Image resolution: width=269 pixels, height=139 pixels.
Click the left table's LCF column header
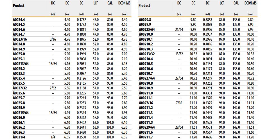96,3
